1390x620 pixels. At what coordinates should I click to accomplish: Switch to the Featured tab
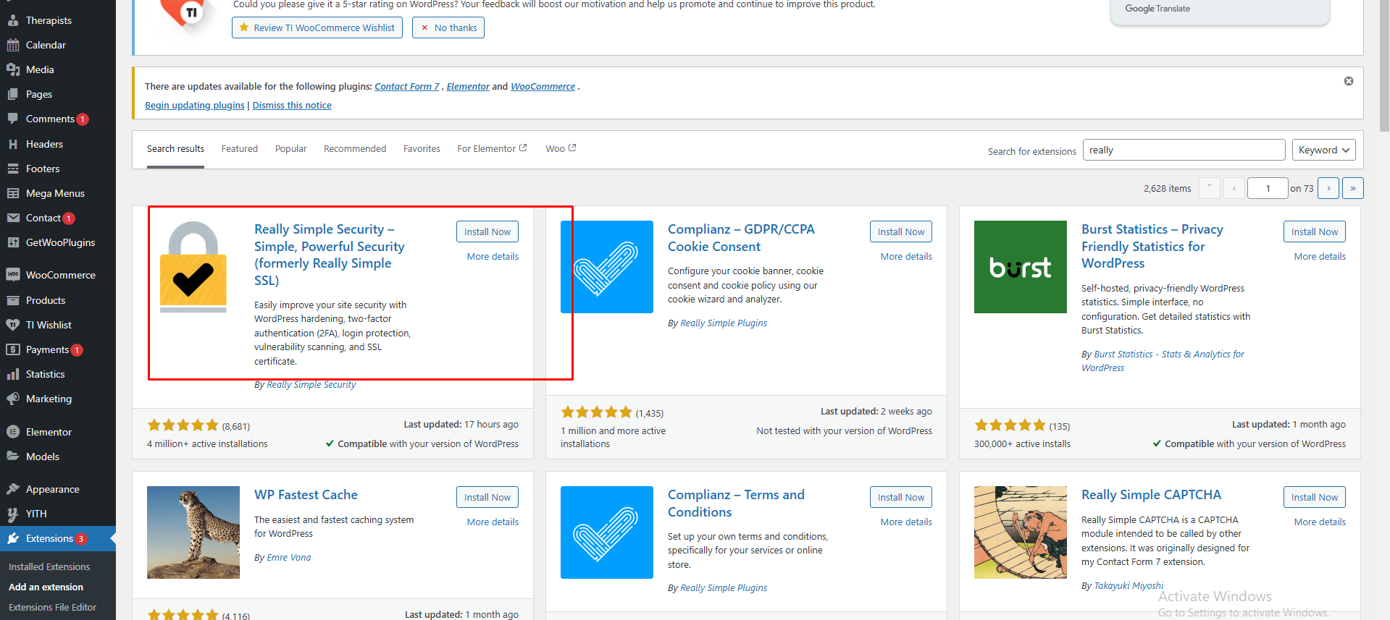(240, 148)
